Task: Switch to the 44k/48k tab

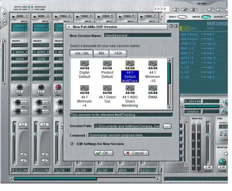Action: [x=82, y=53]
